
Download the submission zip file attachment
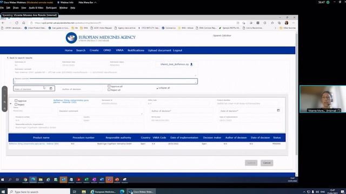pos(191,64)
